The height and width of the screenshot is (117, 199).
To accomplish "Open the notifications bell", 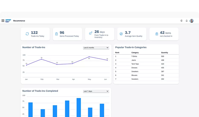I will click(x=187, y=21).
